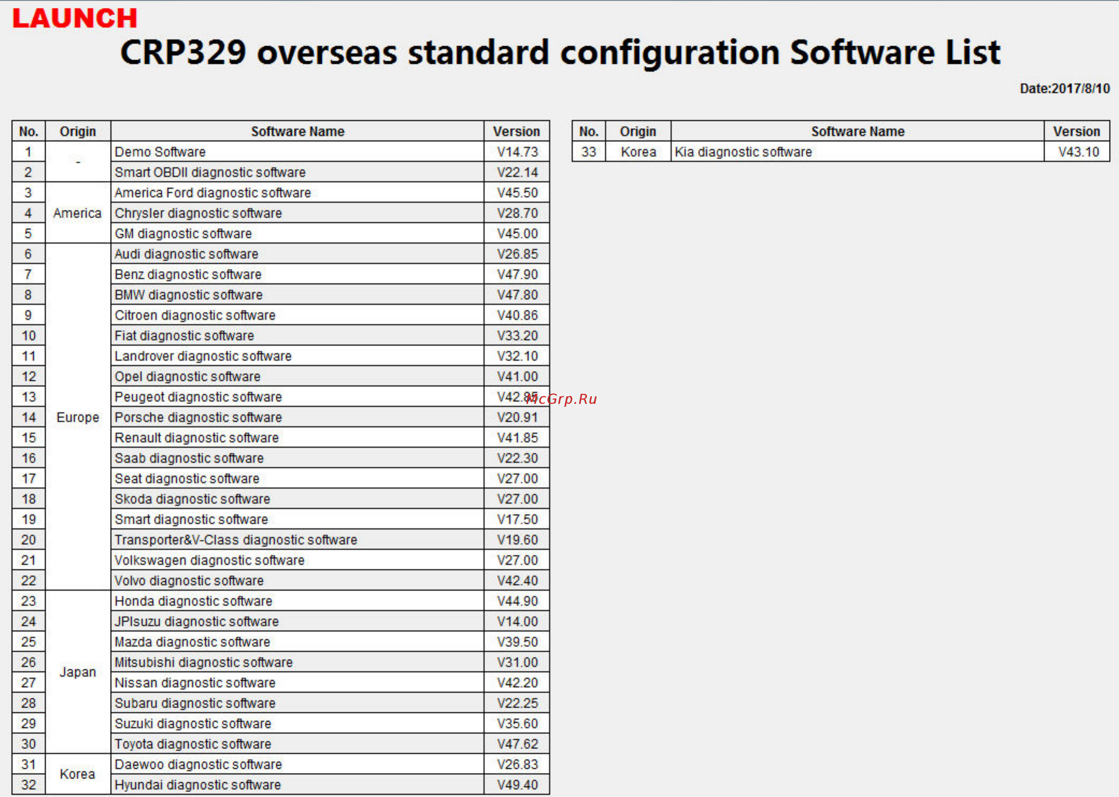Select the Demo Software cell

(297, 152)
